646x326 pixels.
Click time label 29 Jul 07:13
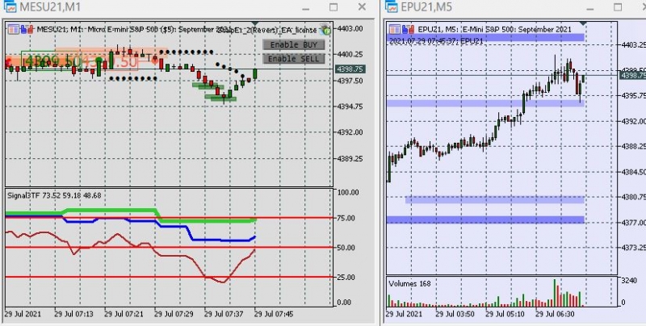(x=74, y=314)
